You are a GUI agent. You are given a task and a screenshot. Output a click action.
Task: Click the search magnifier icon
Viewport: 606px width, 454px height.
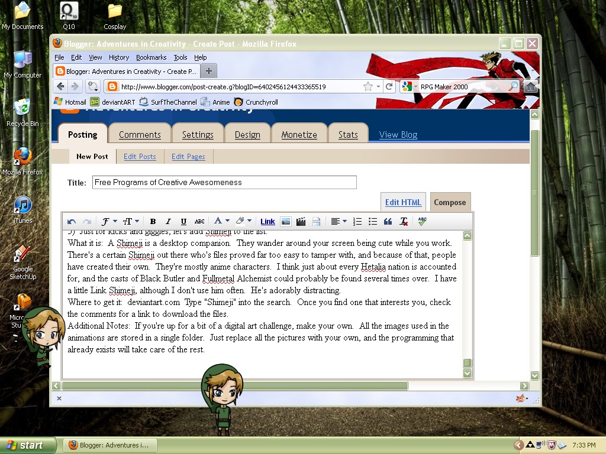[513, 86]
